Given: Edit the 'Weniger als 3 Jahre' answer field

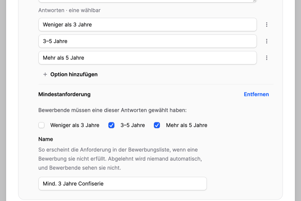Looking at the screenshot, I should tap(147, 25).
